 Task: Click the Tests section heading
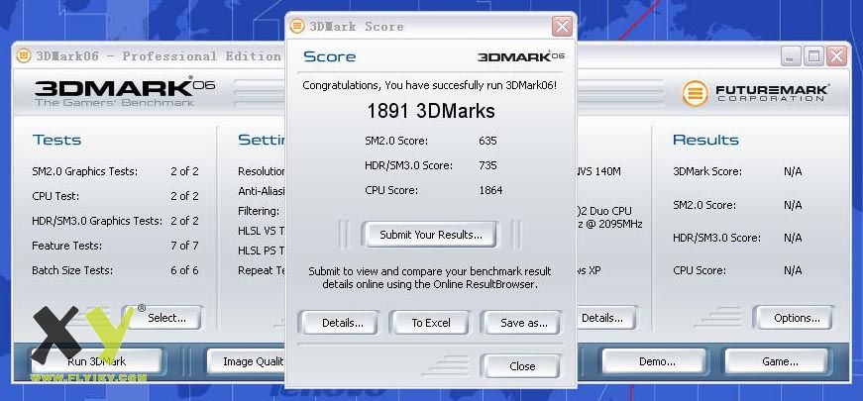pos(56,140)
